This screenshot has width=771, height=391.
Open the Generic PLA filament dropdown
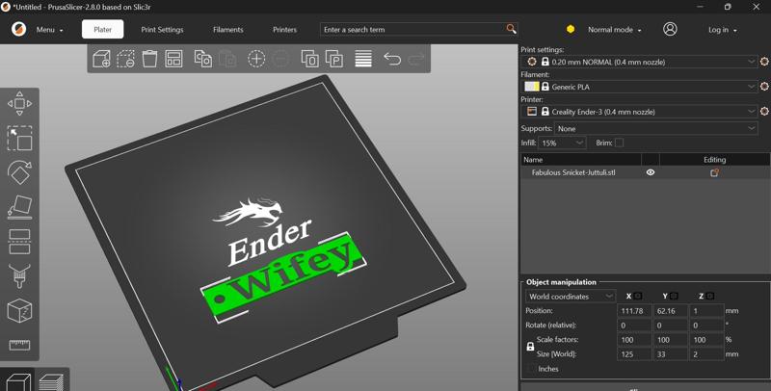[x=640, y=87]
